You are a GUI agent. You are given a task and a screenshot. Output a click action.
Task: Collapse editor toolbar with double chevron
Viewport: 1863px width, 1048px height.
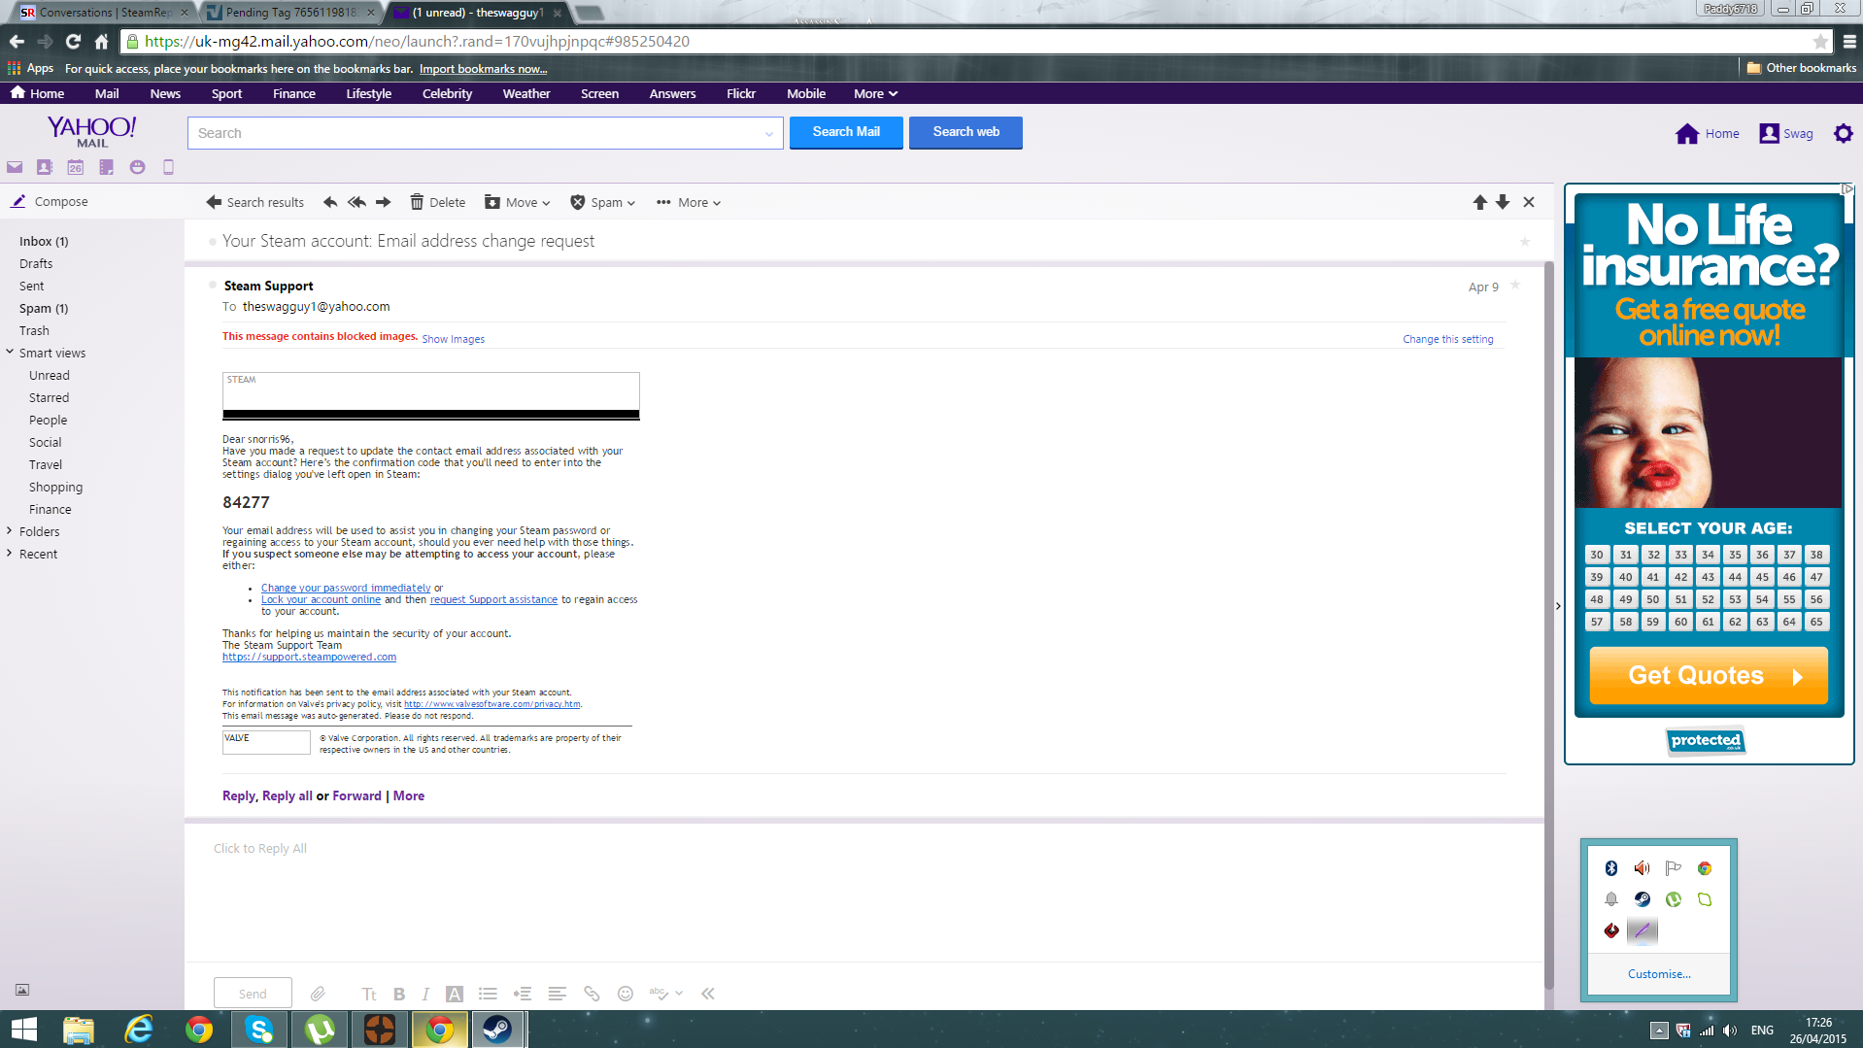click(x=708, y=994)
